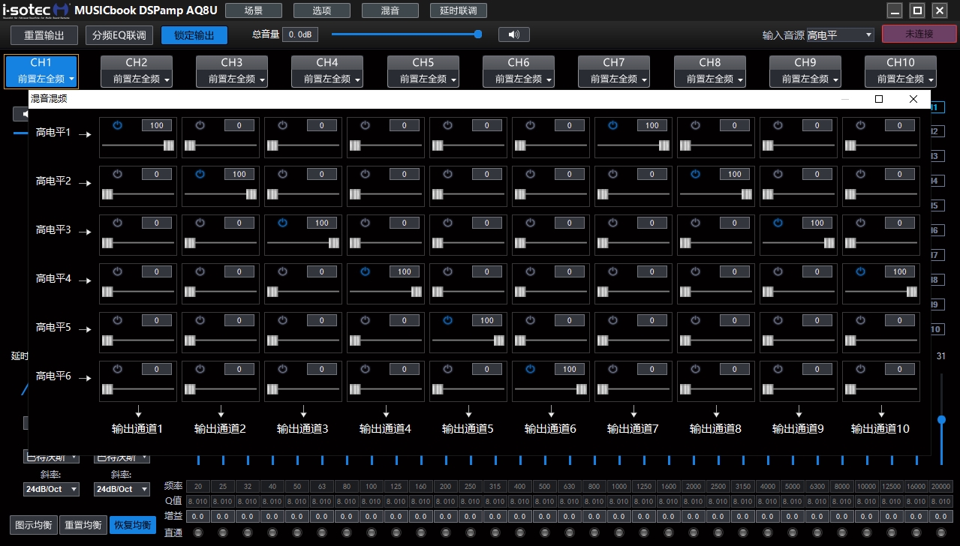The image size is (960, 546).
Task: Enable the 20000 Hz 直通 bypass radio button
Action: point(940,532)
